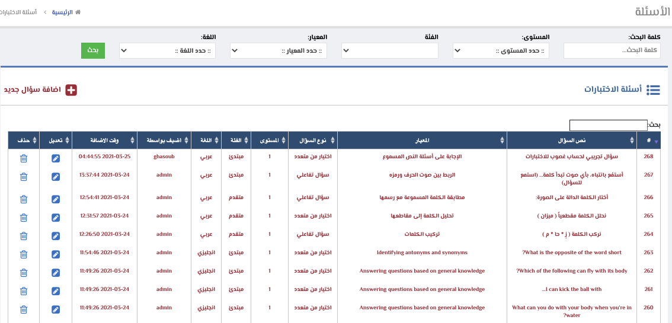Open the المستوى level dropdown
672x323 pixels.
coord(501,50)
